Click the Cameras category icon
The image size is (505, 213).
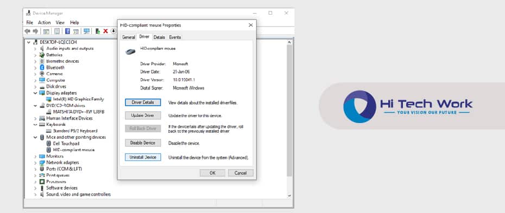42,74
